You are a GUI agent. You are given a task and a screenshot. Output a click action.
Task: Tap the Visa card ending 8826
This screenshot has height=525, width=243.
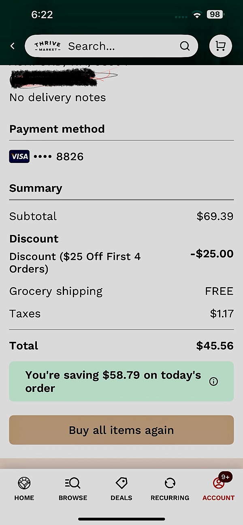pyautogui.click(x=46, y=157)
